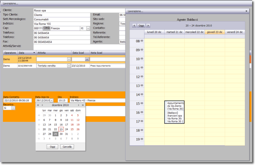Go to next month in date picker
255x165 pixels.
[79, 105]
